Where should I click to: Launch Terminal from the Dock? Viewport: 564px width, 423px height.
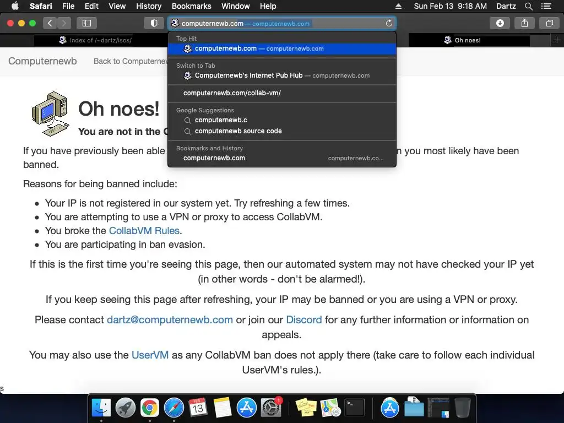pyautogui.click(x=355, y=408)
